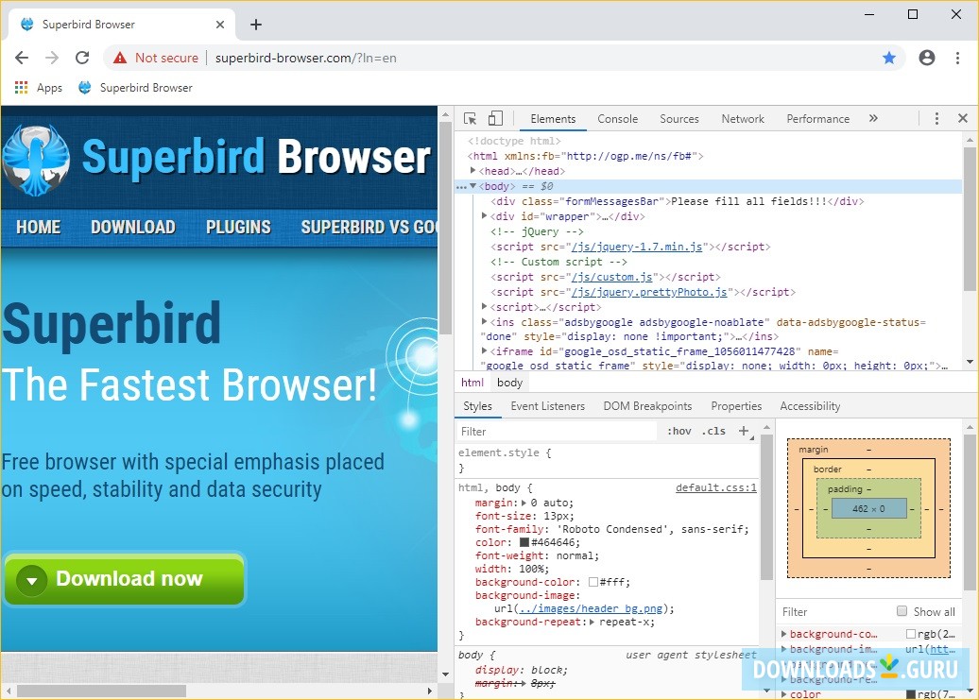The width and height of the screenshot is (979, 700).
Task: Toggle the device toolbar icon
Action: click(x=494, y=119)
